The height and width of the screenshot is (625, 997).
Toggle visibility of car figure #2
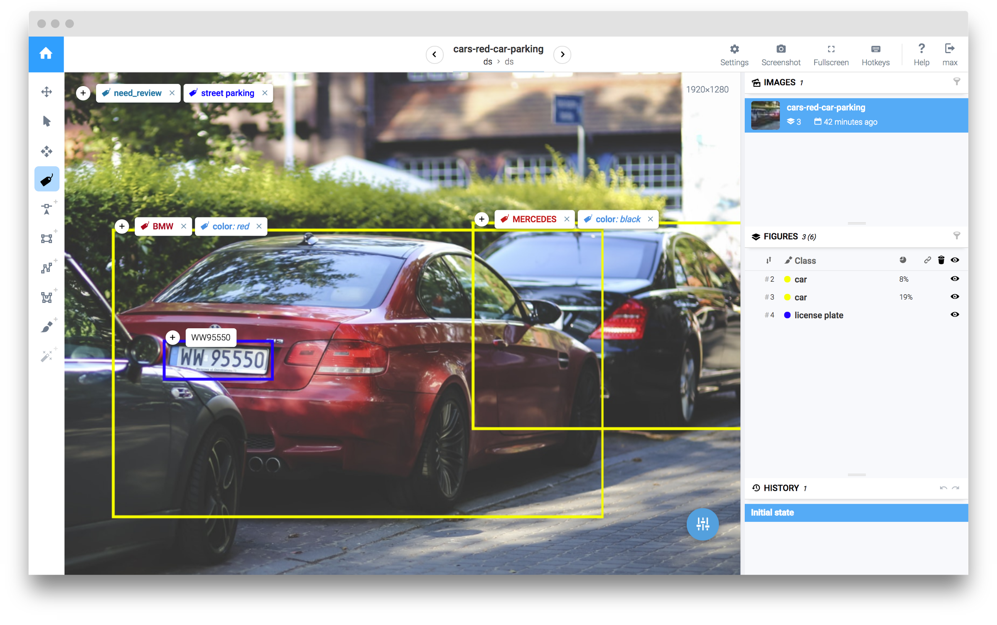point(955,279)
